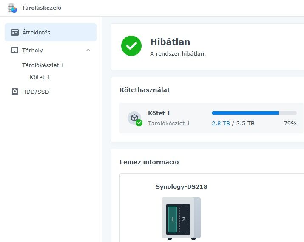Click Tárolókészlet 1 label in usage card
Screen dimensions: 304x242
169,123
